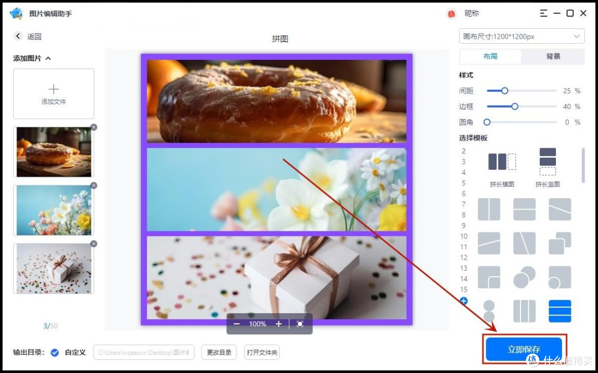Select image count 15
This screenshot has width=598, height=373.
click(464, 290)
